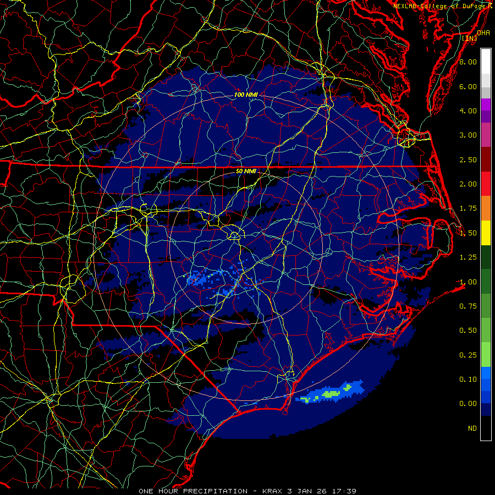This screenshot has width=495, height=495.
Task: Click the 1.75 scale label
Action: coord(468,208)
